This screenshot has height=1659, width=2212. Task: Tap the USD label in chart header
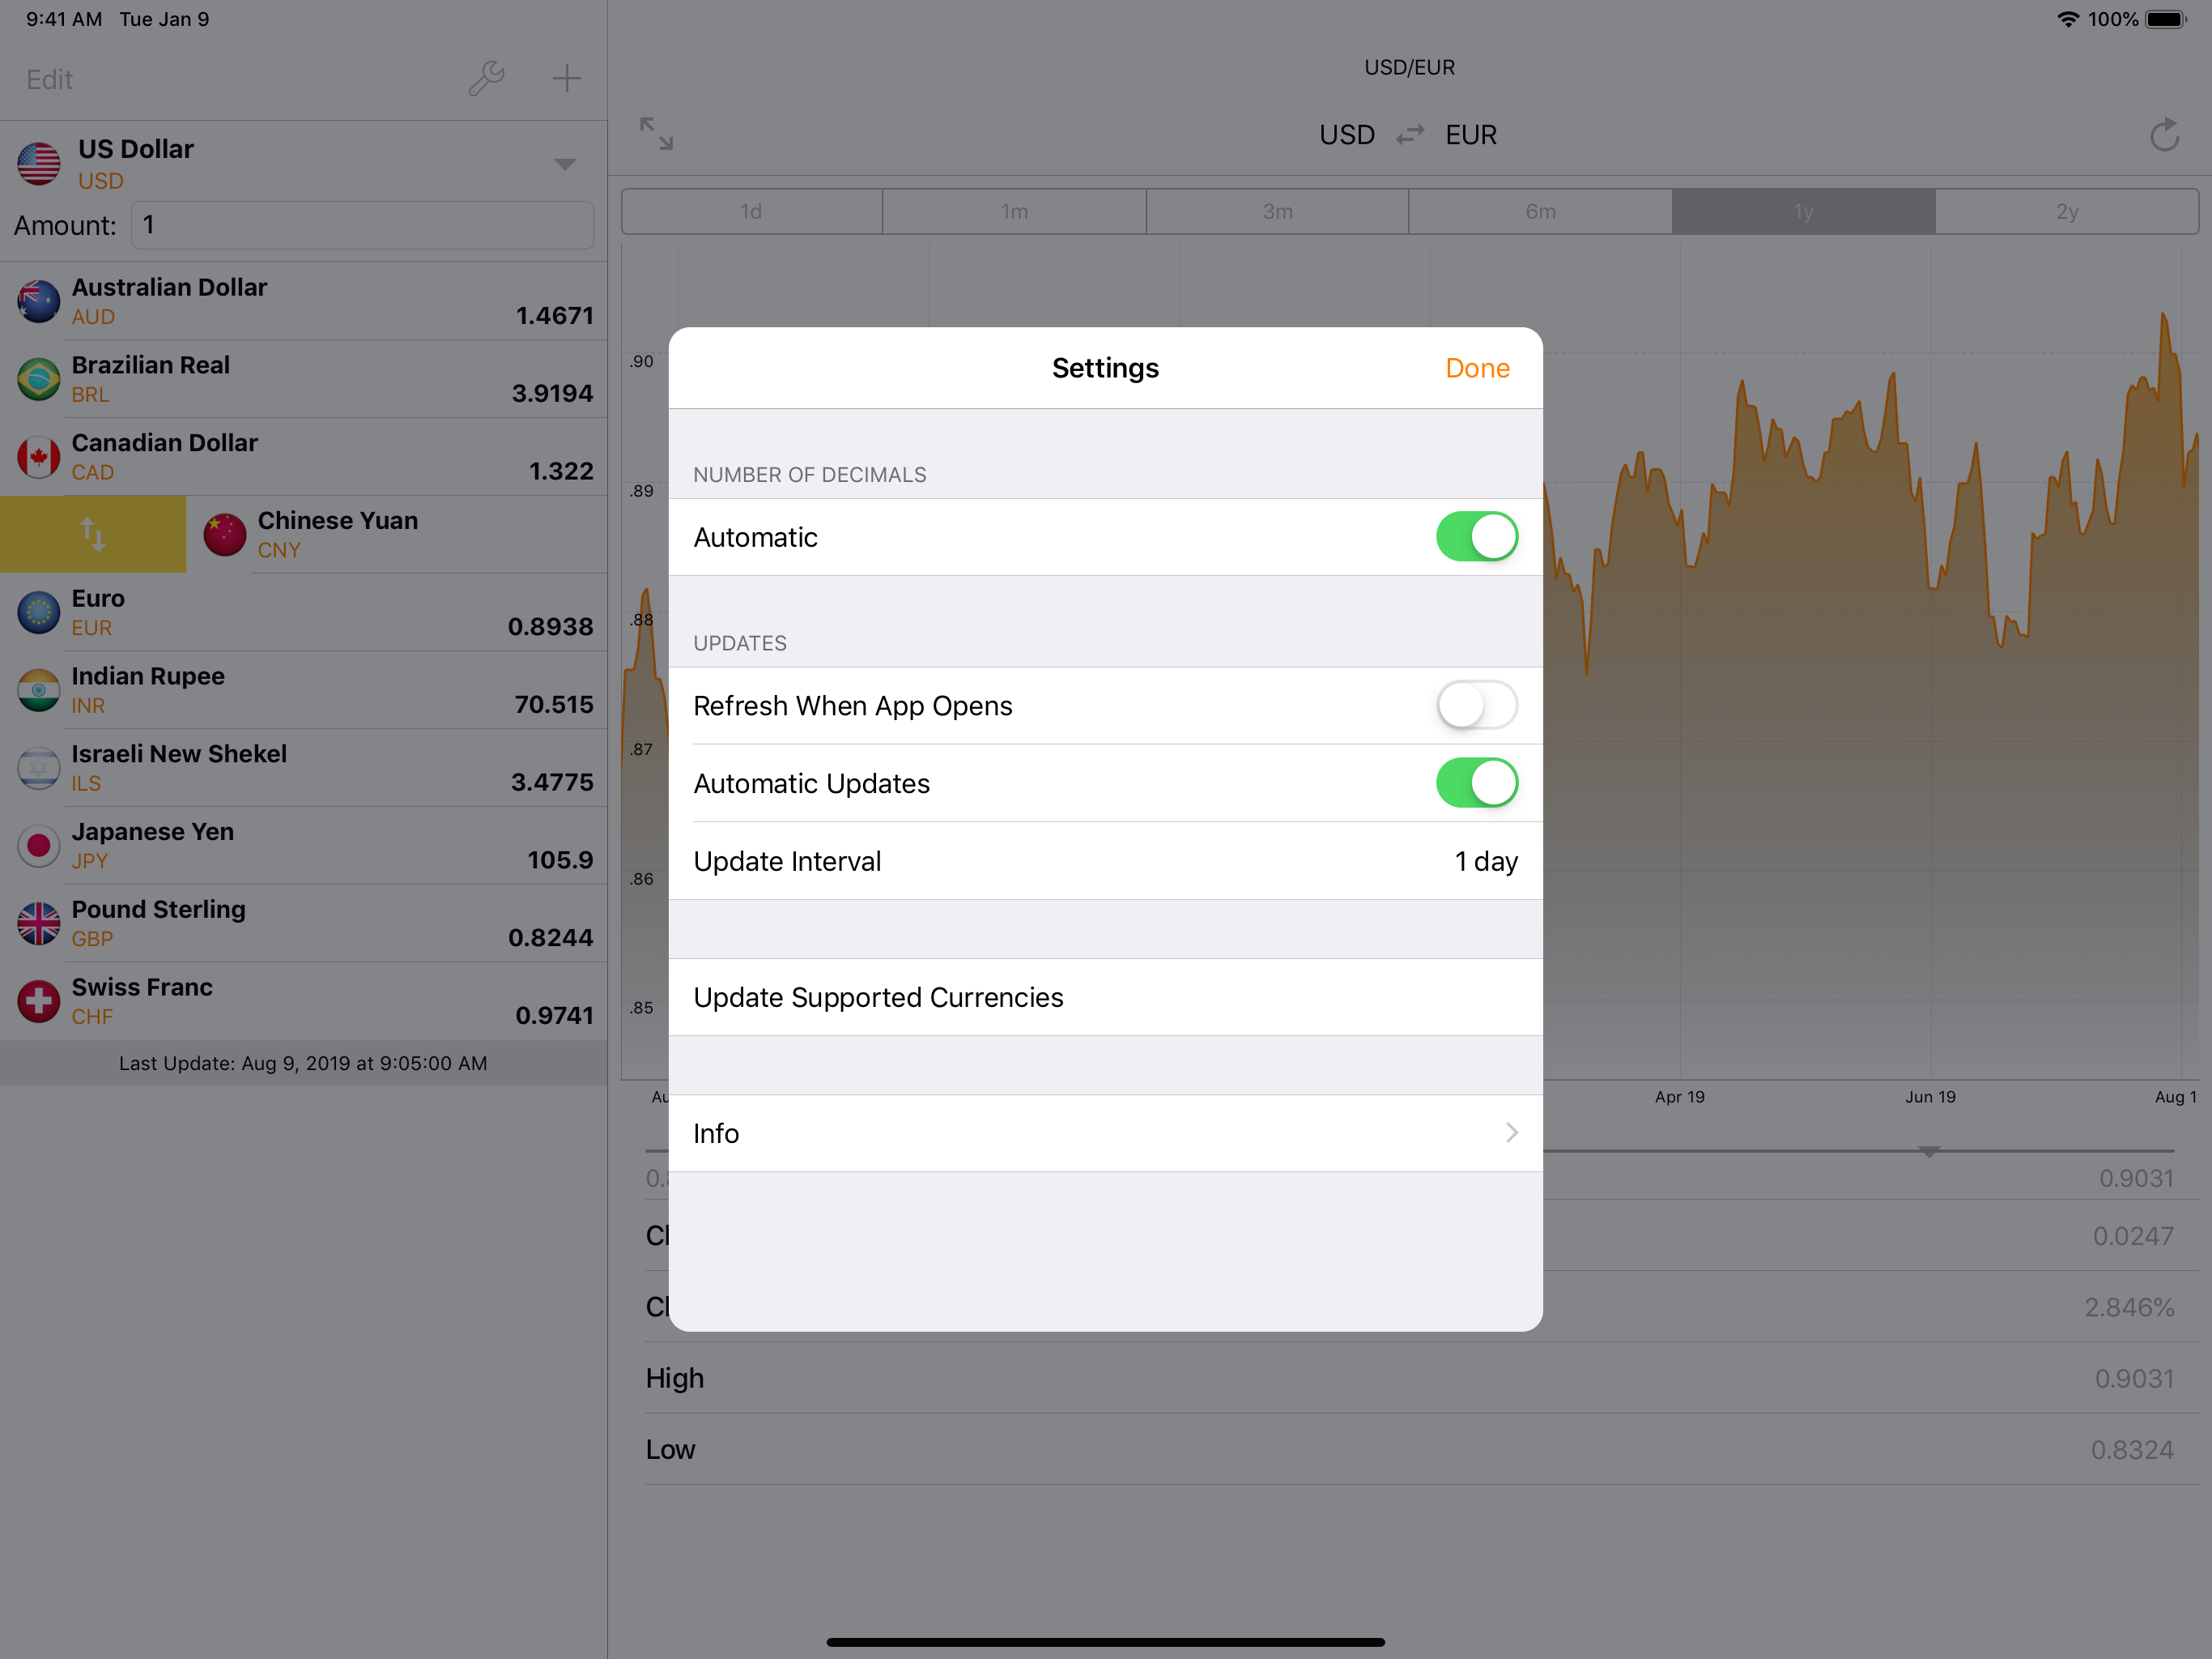(x=1346, y=134)
